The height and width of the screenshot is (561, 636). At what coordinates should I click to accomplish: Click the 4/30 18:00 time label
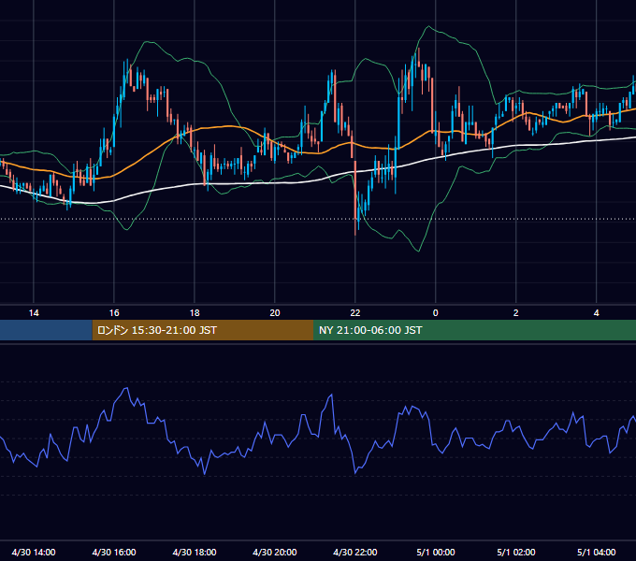pos(195,552)
